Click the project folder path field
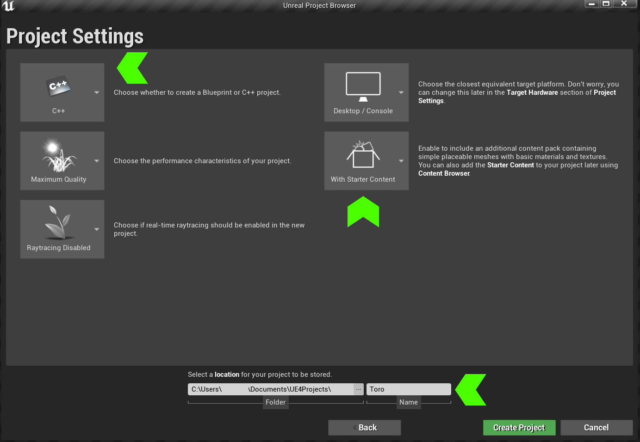 click(x=271, y=389)
